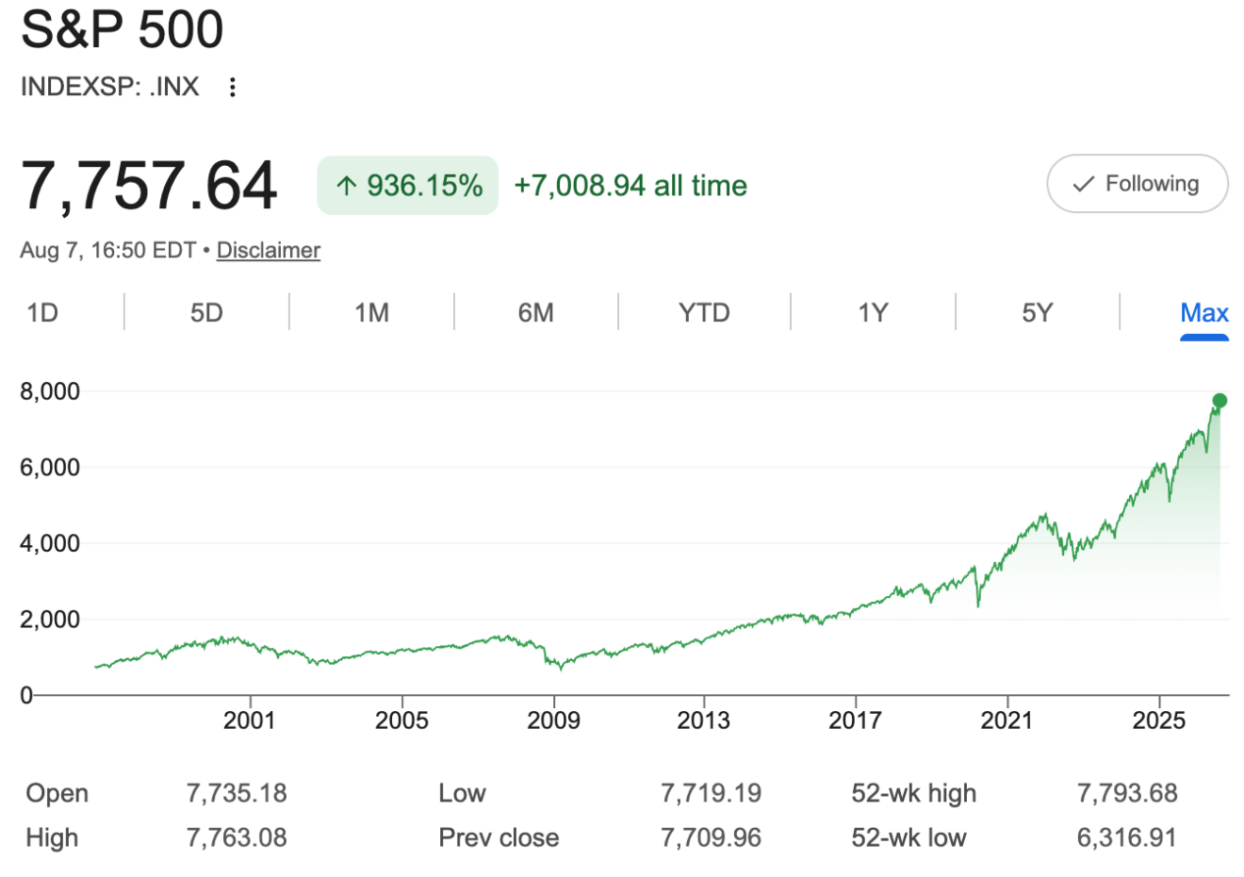
Task: Click the green up-arrow percentage badge
Action: point(407,185)
